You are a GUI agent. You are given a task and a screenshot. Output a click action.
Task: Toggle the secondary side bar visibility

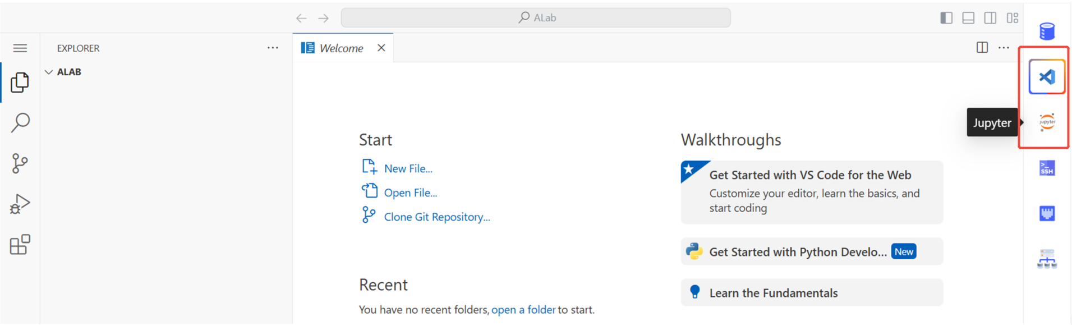point(990,18)
